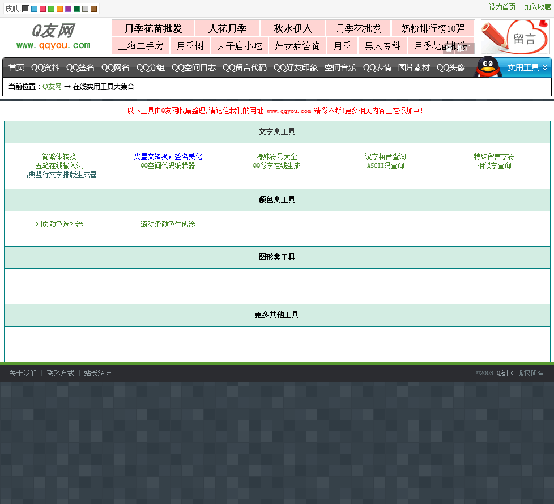
Task: Click 图形类工具 section header
Action: [277, 257]
